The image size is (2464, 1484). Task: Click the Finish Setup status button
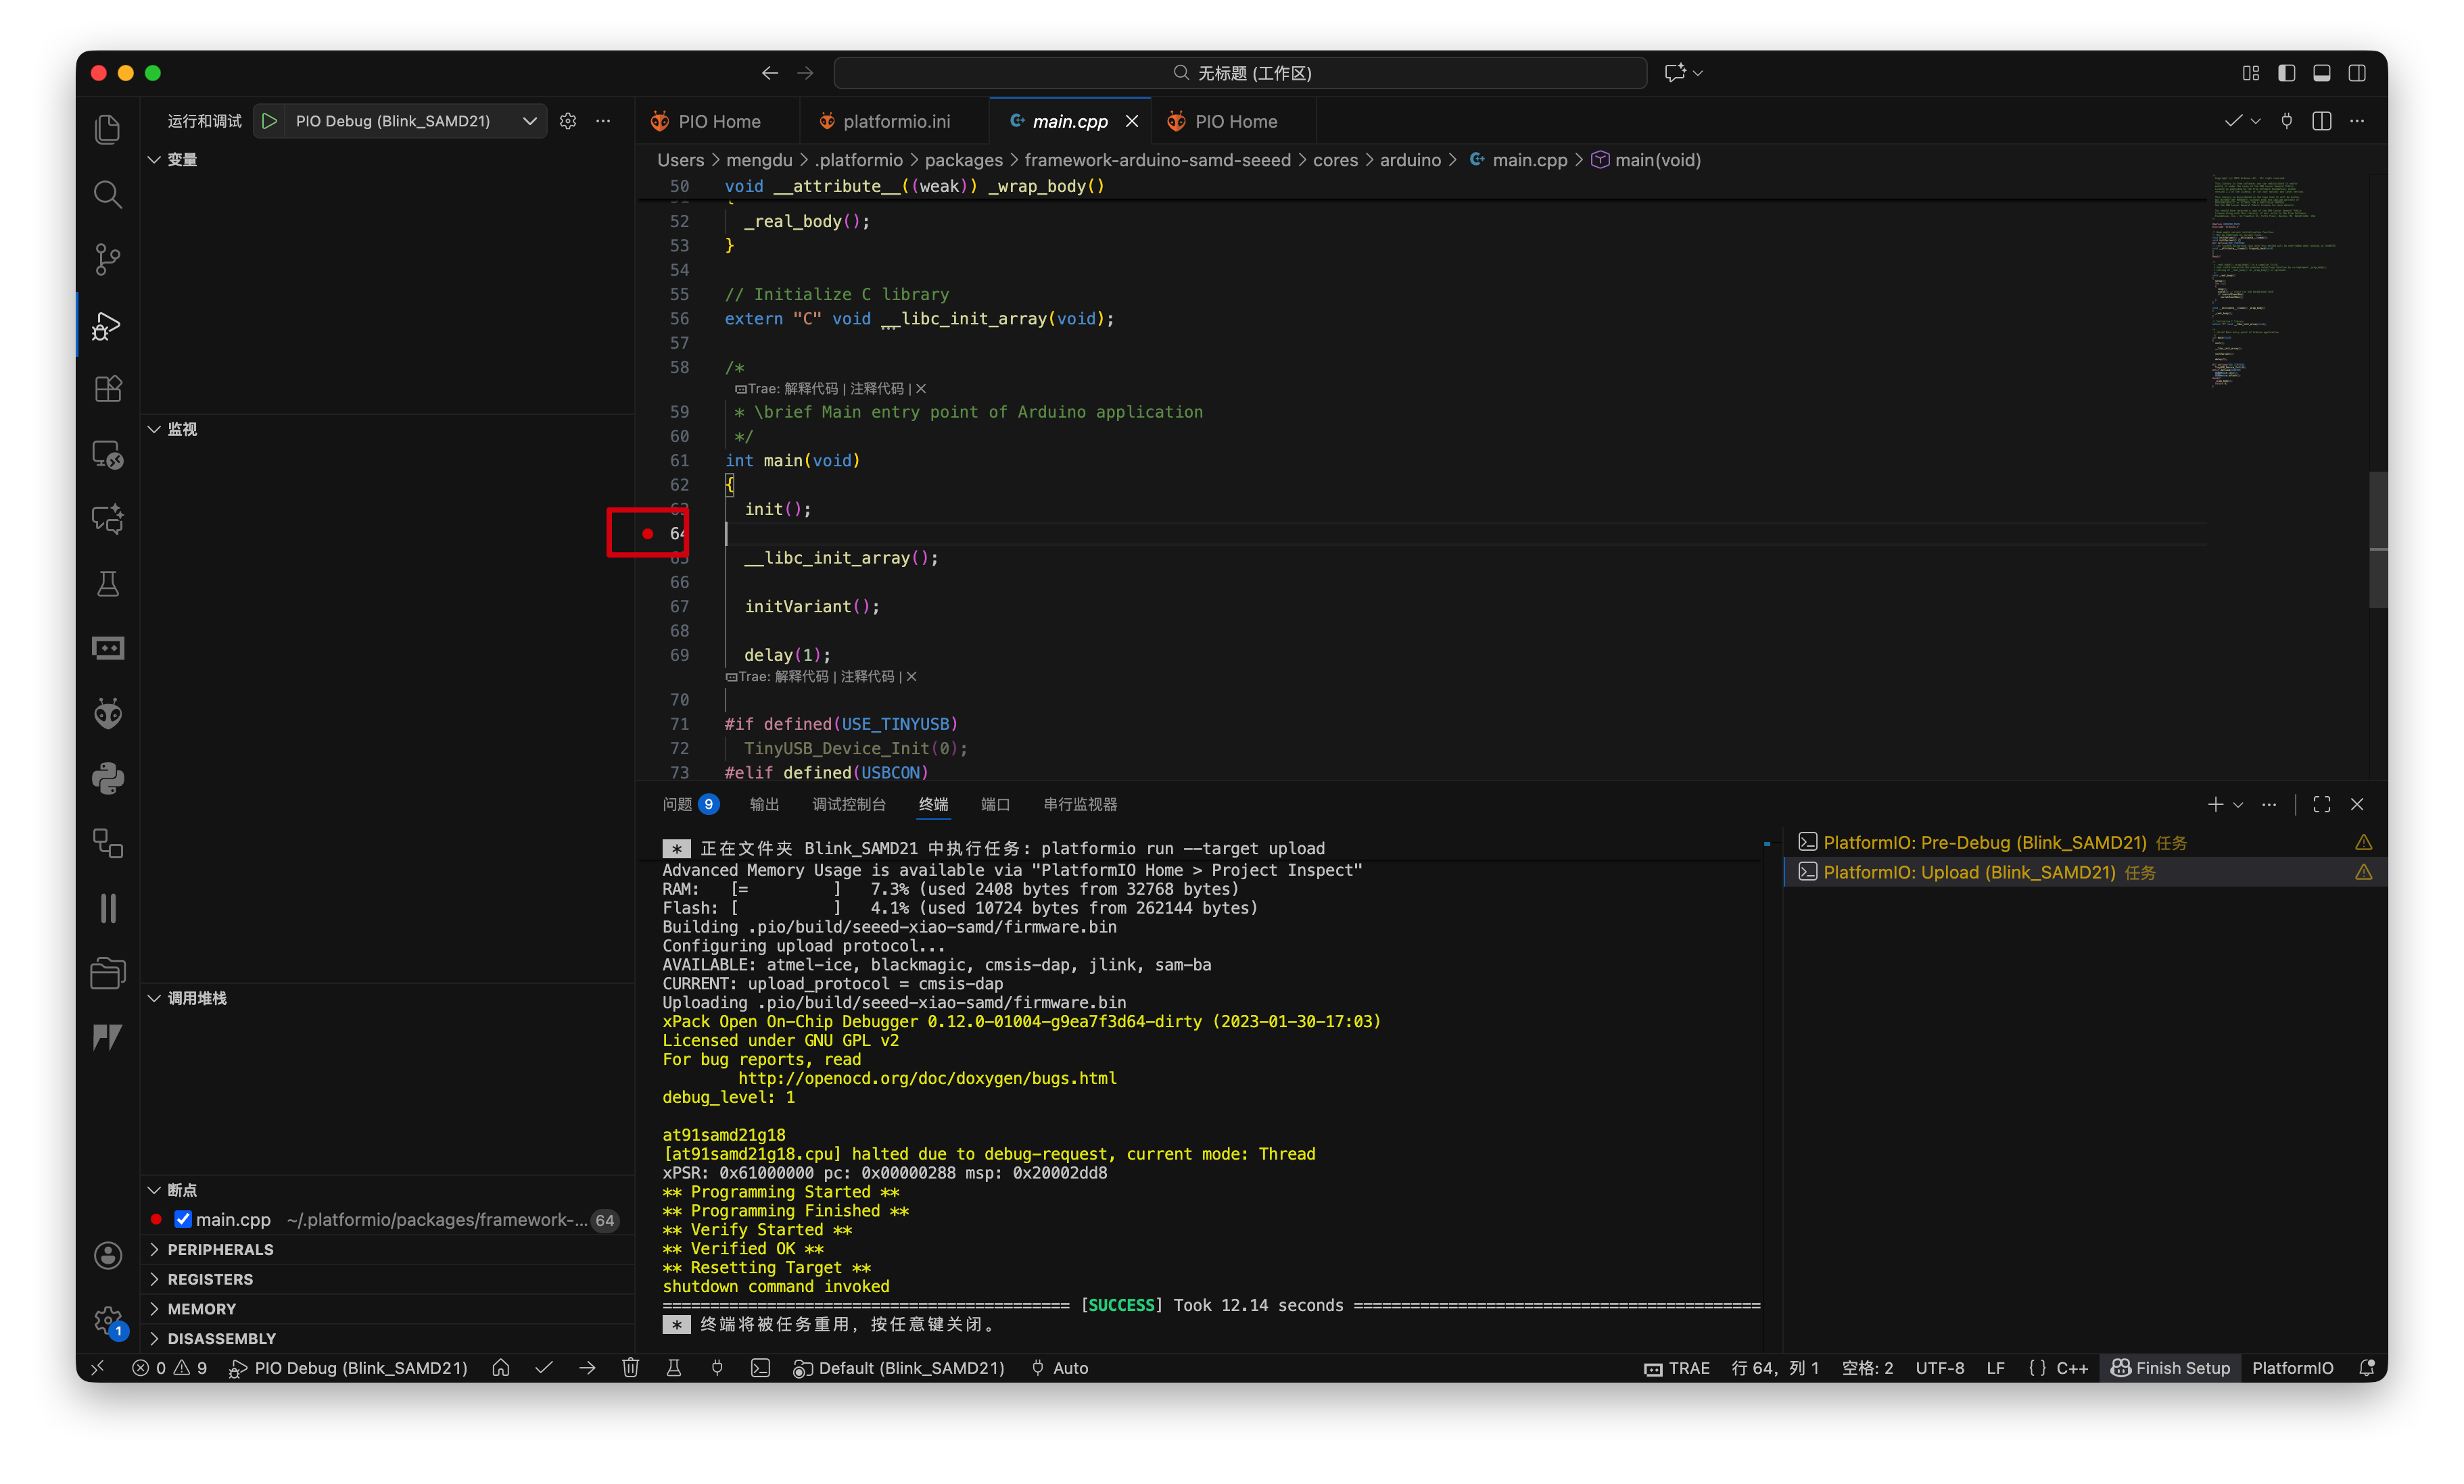click(2170, 1368)
